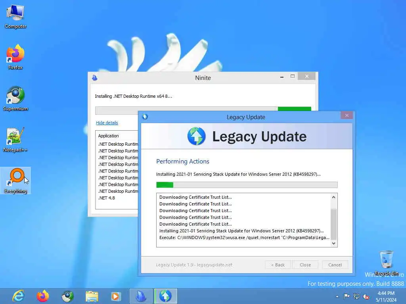Screen dimensions: 406x304
Task: Click the Legacy Update installation progress bar
Action: click(x=247, y=184)
